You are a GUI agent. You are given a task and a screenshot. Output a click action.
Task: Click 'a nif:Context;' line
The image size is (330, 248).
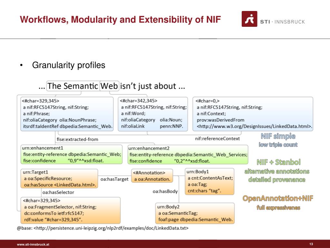pyautogui.click(x=211, y=113)
